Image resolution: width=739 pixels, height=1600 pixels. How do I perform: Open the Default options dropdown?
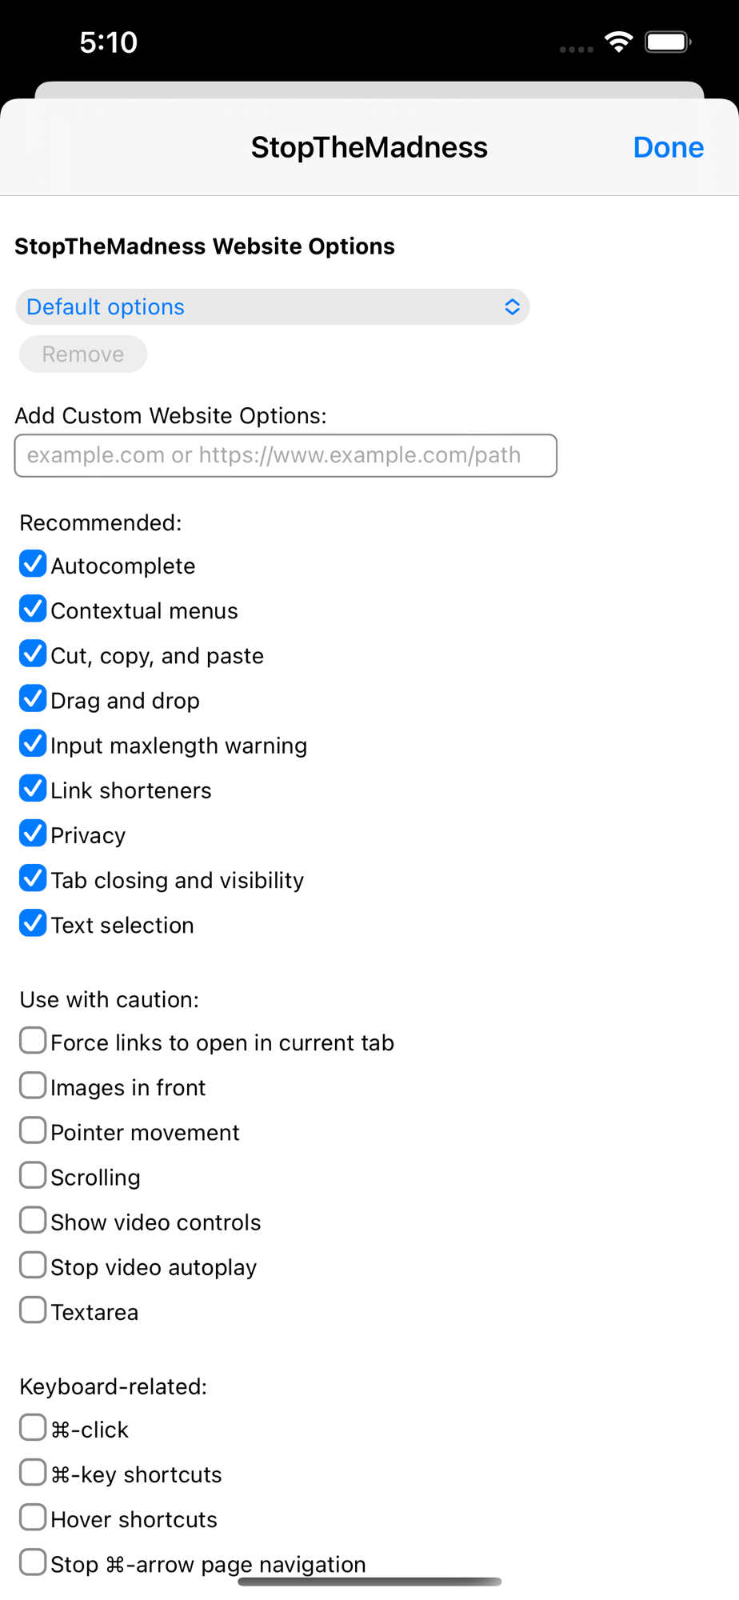(272, 307)
